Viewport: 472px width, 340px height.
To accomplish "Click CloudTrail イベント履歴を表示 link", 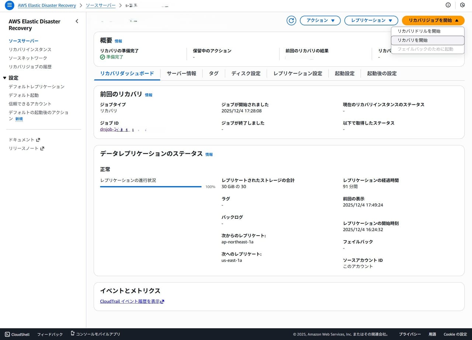I will (132, 301).
